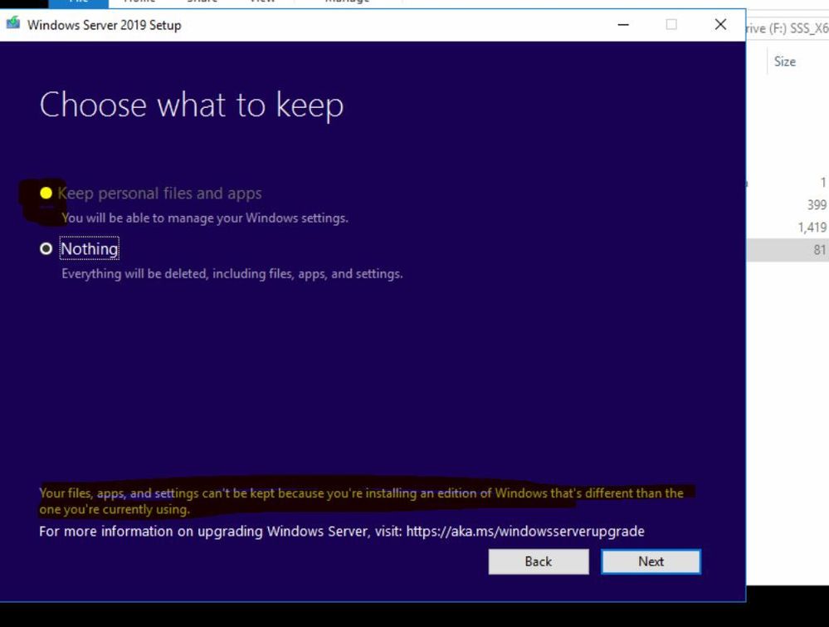
Task: Click the 'Everything will be deleted' description
Action: tap(232, 273)
